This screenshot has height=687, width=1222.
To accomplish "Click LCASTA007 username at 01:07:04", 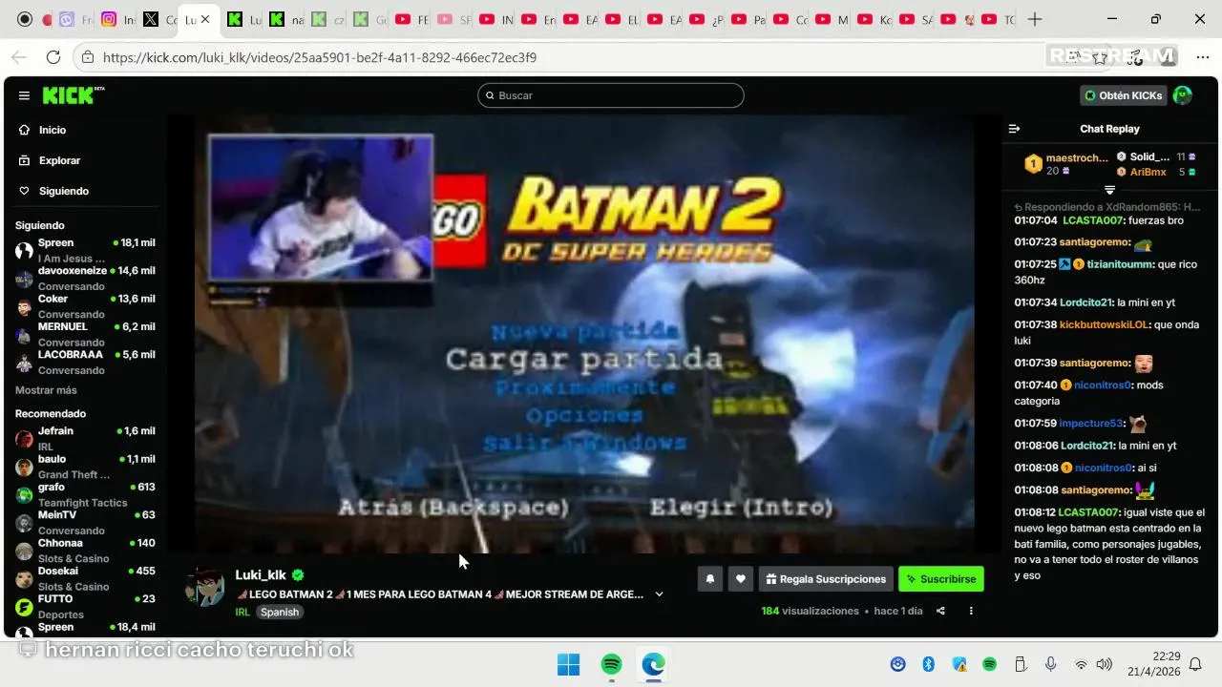I will 1093,220.
